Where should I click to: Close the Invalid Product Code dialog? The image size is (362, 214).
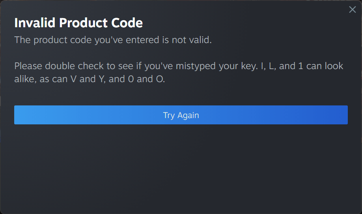click(352, 10)
